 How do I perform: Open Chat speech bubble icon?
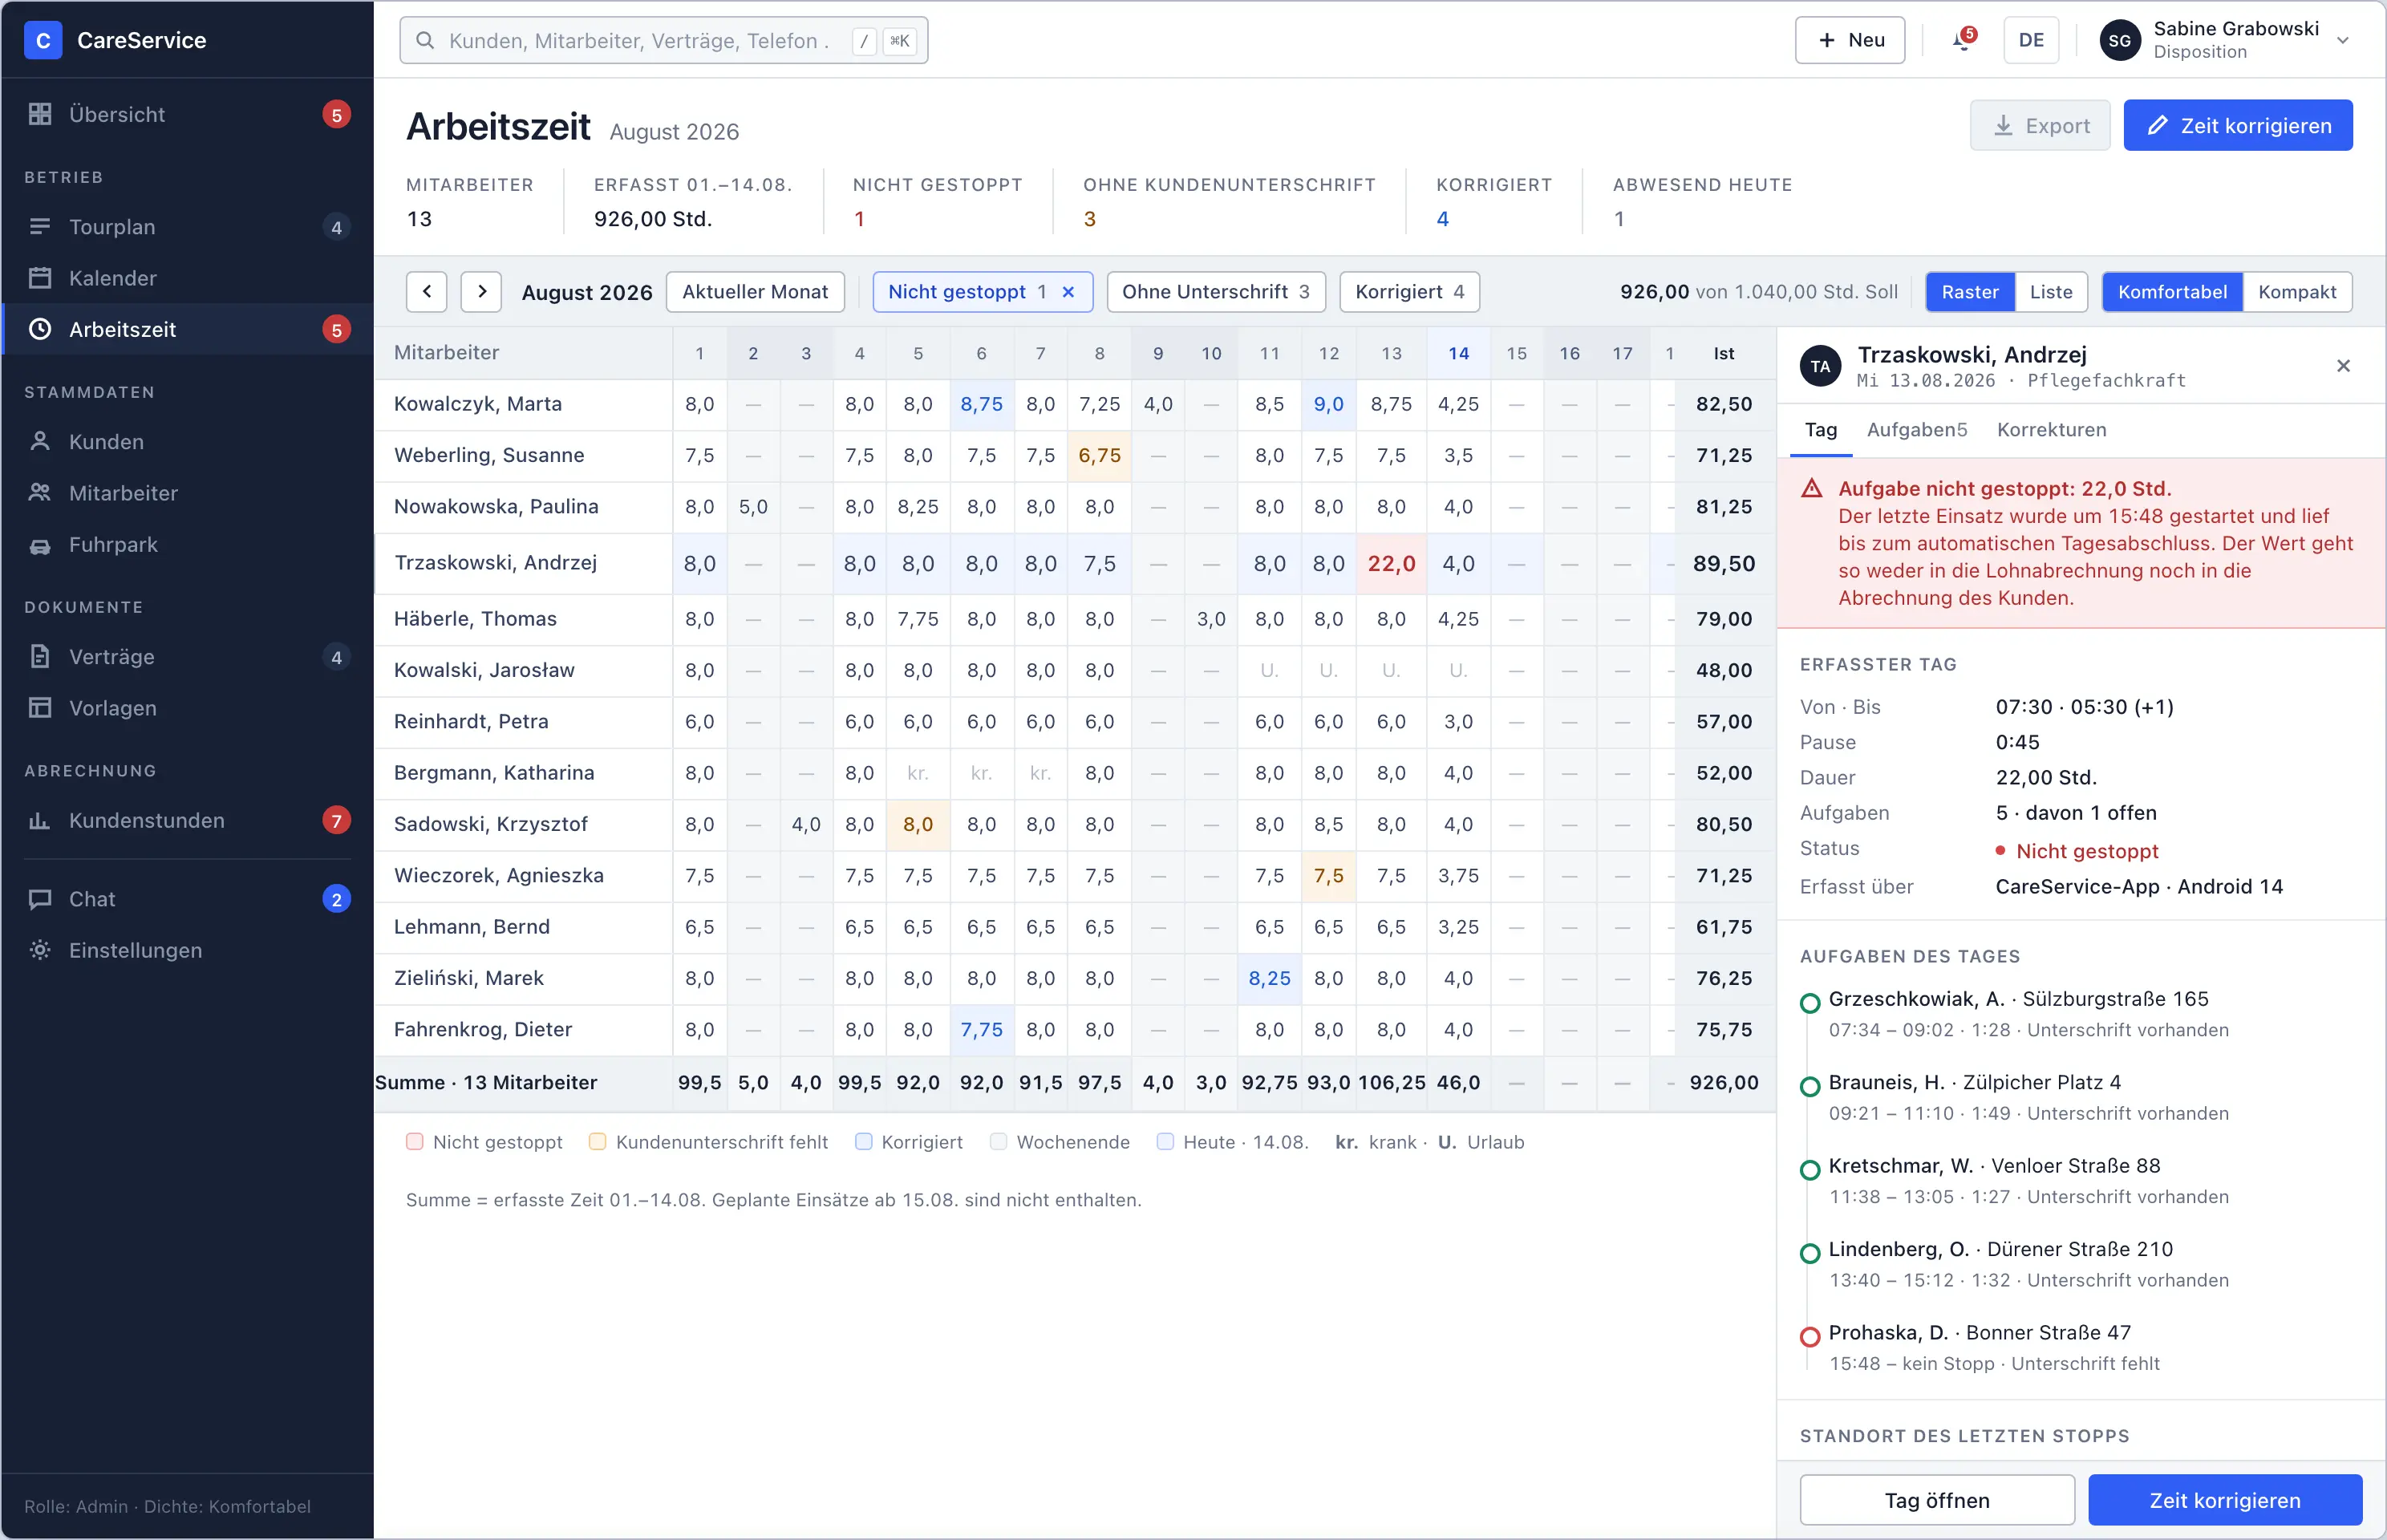[x=40, y=898]
